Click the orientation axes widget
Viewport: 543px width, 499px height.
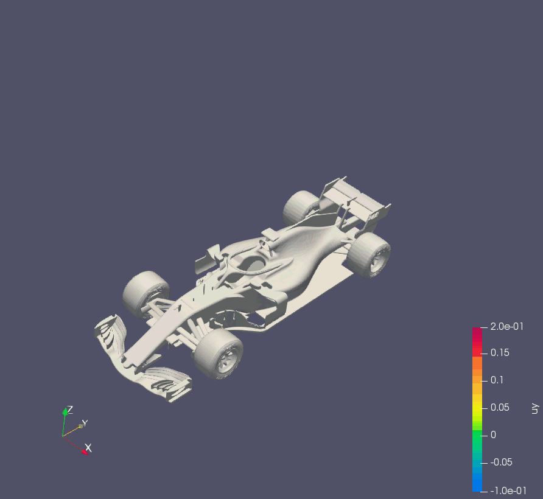pyautogui.click(x=77, y=430)
